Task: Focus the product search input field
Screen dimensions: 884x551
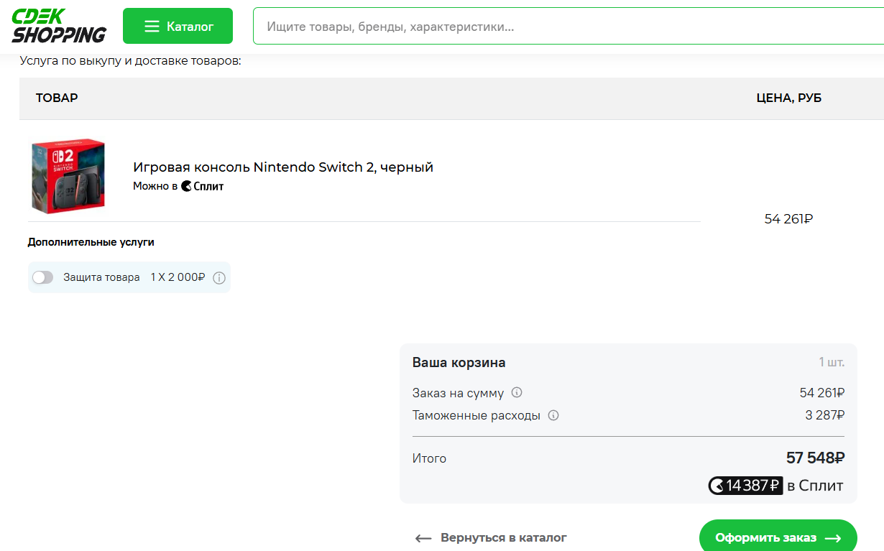Action: (x=568, y=27)
